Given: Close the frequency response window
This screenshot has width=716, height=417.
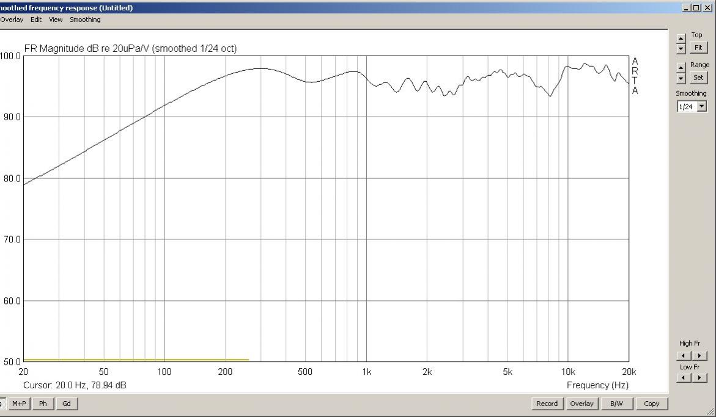Looking at the screenshot, I should (x=707, y=7).
